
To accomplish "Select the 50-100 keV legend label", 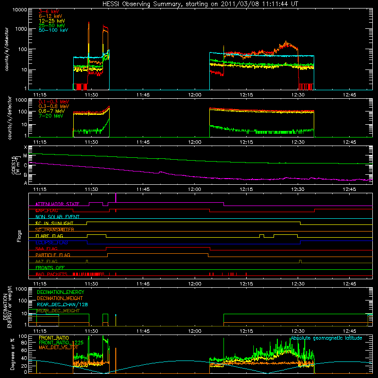I will point(53,30).
